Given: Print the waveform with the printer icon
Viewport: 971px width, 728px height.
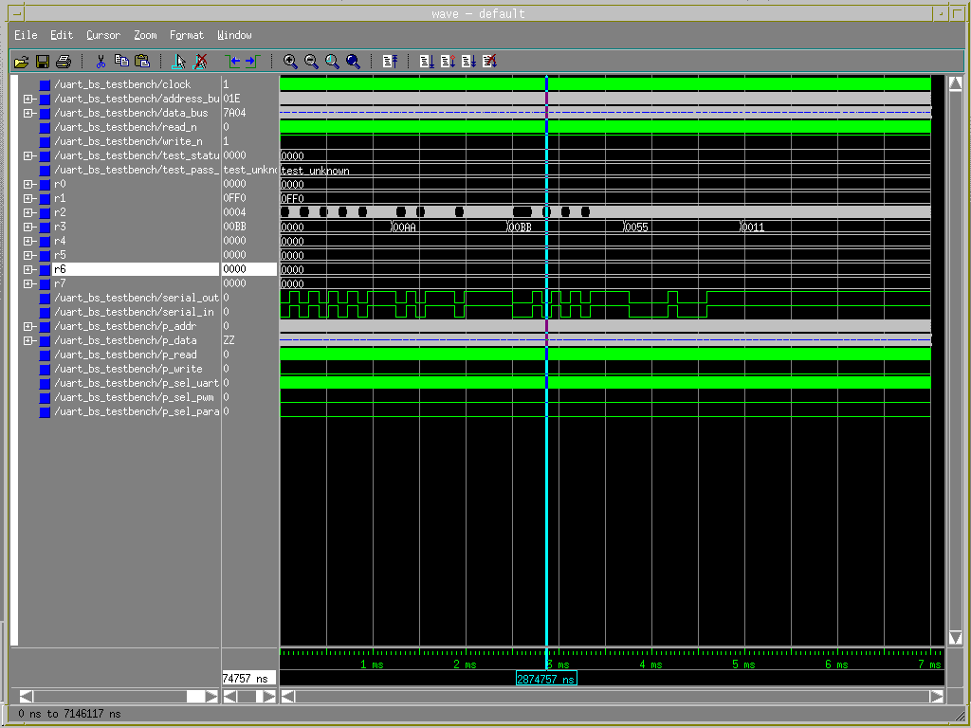Looking at the screenshot, I should point(63,62).
